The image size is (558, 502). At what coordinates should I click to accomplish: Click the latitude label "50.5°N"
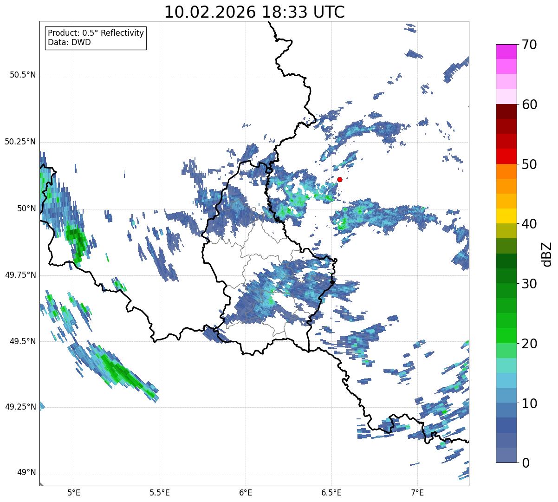[x=23, y=75]
